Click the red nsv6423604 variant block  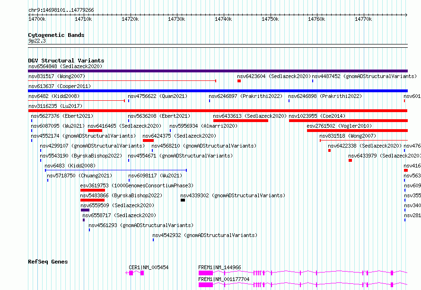(x=239, y=81)
